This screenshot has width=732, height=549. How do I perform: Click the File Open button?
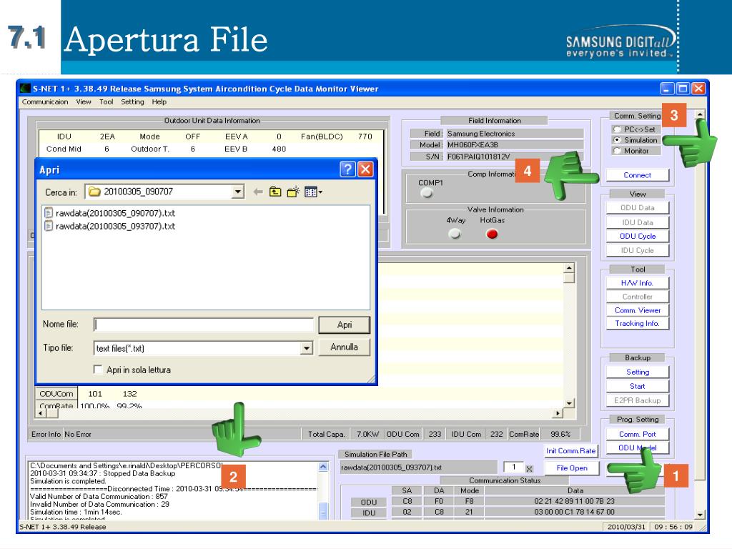coord(572,468)
